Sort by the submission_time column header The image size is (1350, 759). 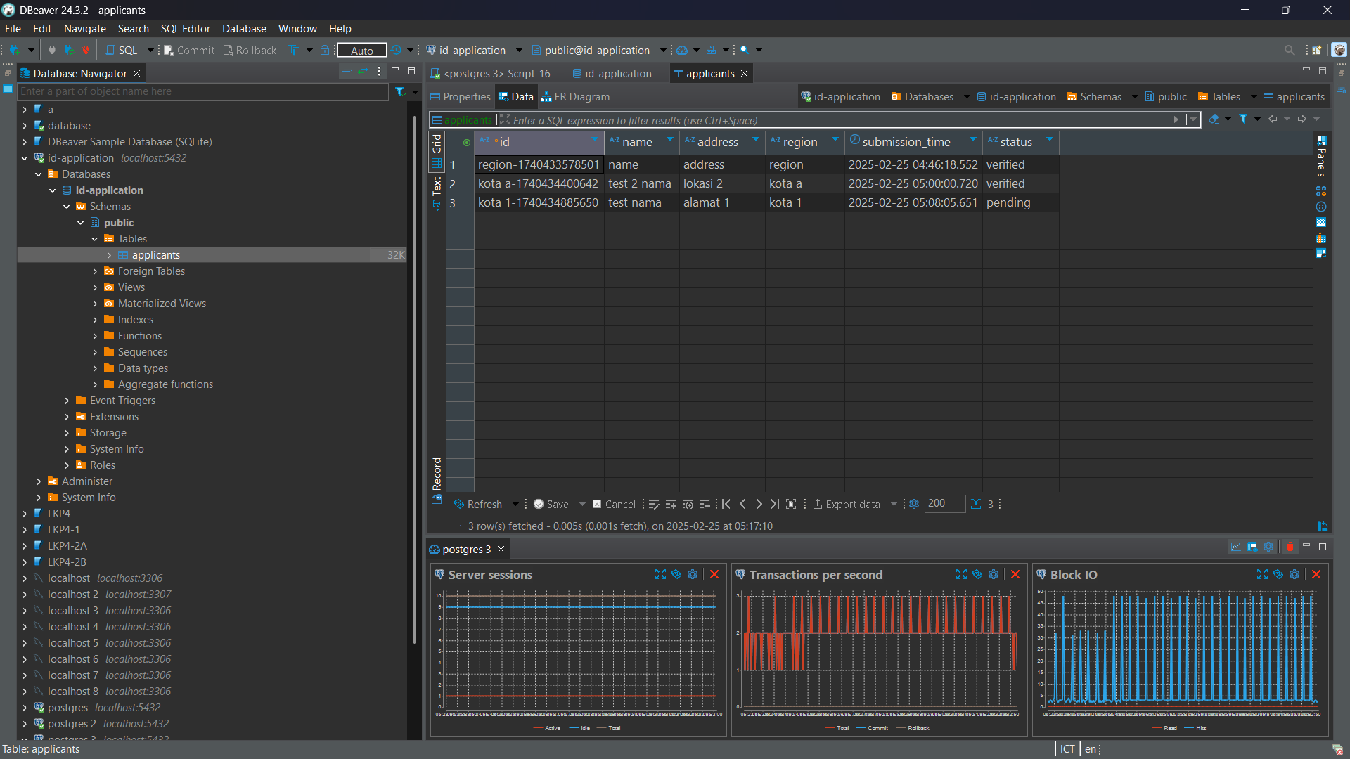coord(906,142)
